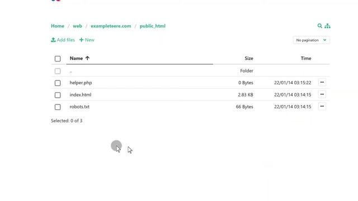Screen dimensions: 358x201
Task: Open the index.html three-dot actions menu
Action: [322, 94]
